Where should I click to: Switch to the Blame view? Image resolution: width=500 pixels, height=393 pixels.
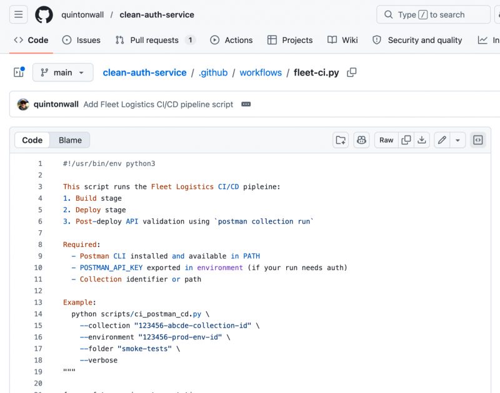pyautogui.click(x=70, y=140)
